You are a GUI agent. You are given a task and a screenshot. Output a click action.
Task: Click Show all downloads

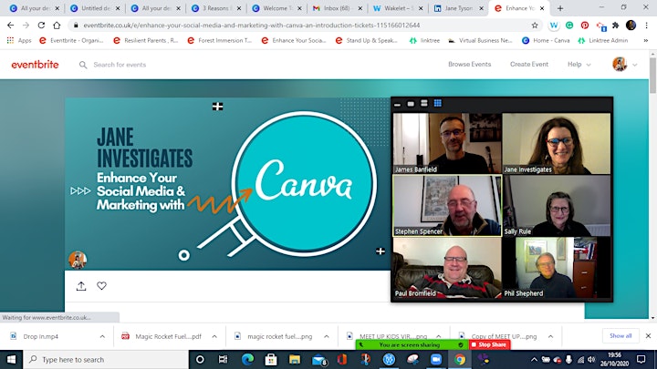[620, 336]
